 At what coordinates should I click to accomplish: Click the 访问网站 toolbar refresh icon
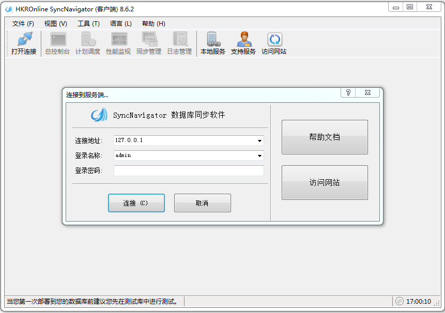274,39
